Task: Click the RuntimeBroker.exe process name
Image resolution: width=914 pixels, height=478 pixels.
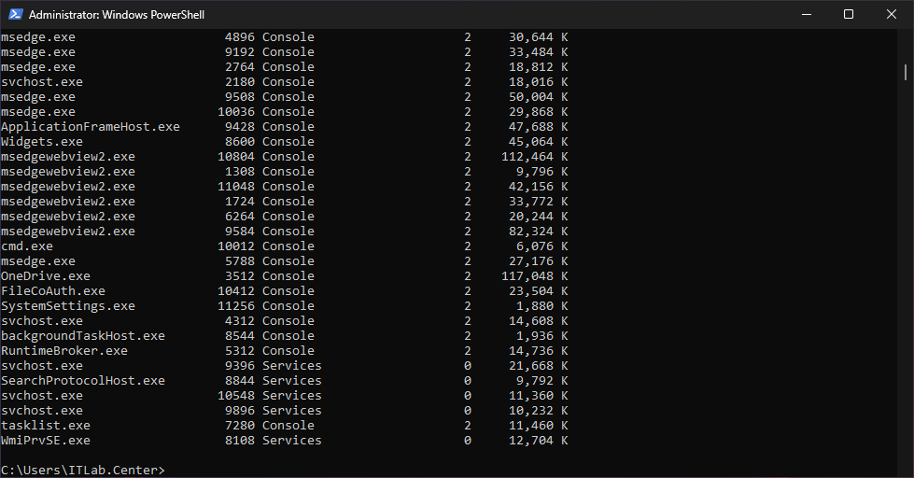Action: (x=64, y=351)
